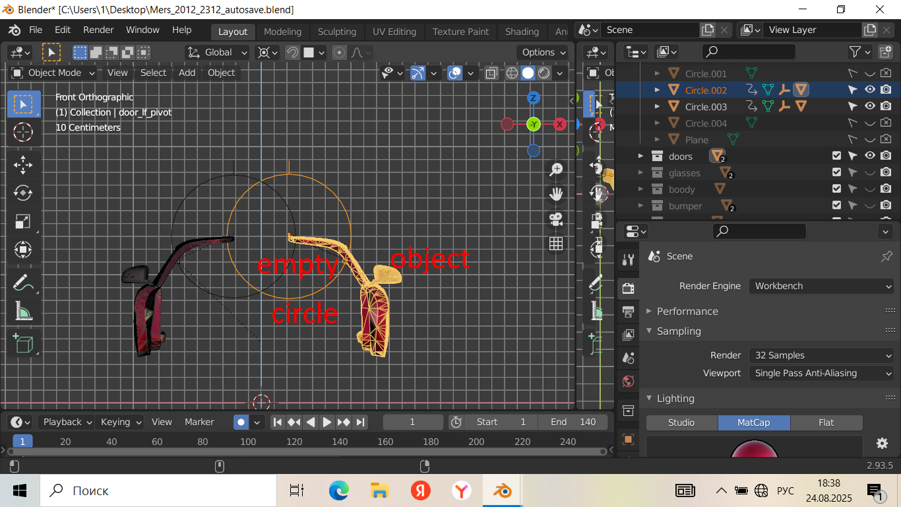Viewport: 901px width, 507px height.
Task: Open the Render Engine Workbench dropdown
Action: click(x=821, y=286)
